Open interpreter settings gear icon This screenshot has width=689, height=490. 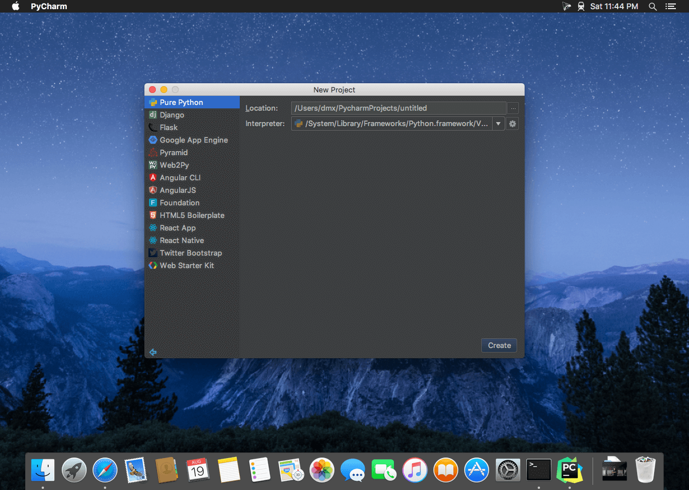513,124
